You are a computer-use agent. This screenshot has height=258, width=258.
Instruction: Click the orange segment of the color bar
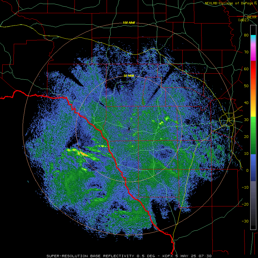tap(253, 94)
